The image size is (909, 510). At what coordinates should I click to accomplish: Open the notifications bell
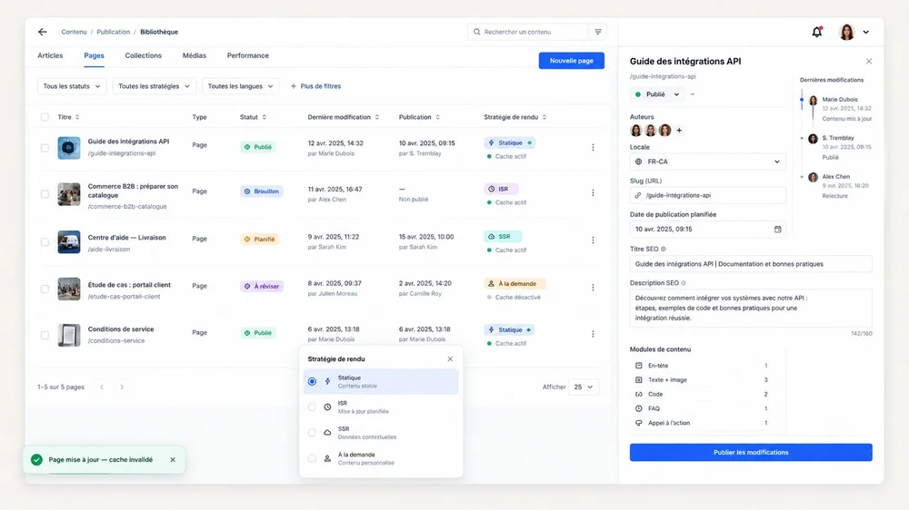pyautogui.click(x=817, y=32)
